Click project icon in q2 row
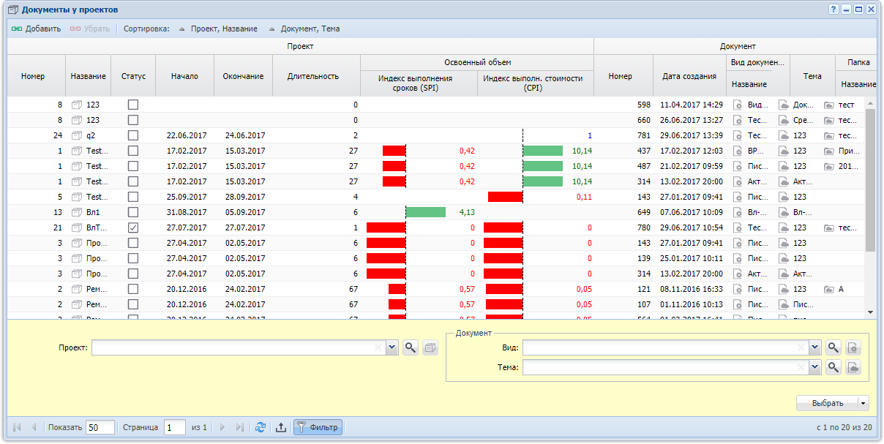Screen dimensions: 884x444 (x=77, y=135)
